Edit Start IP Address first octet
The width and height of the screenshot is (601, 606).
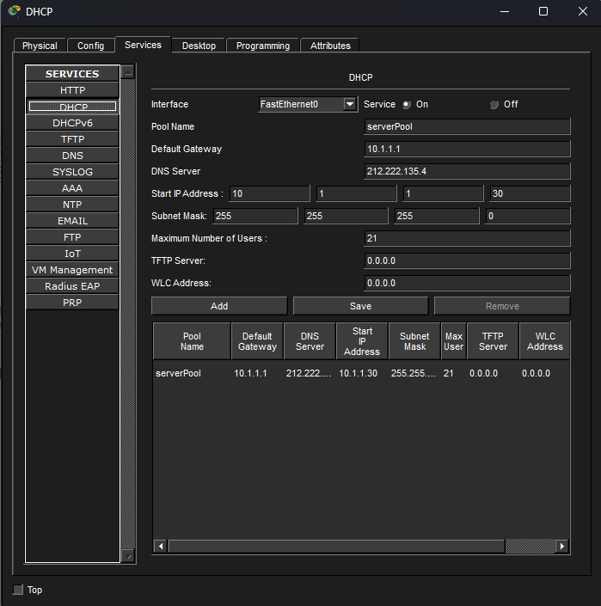[269, 193]
